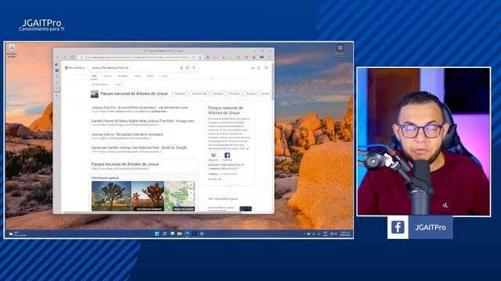Expand the 'Ver más' section in knowledge panel
Image resolution: width=501 pixels, height=281 pixels.
click(214, 180)
